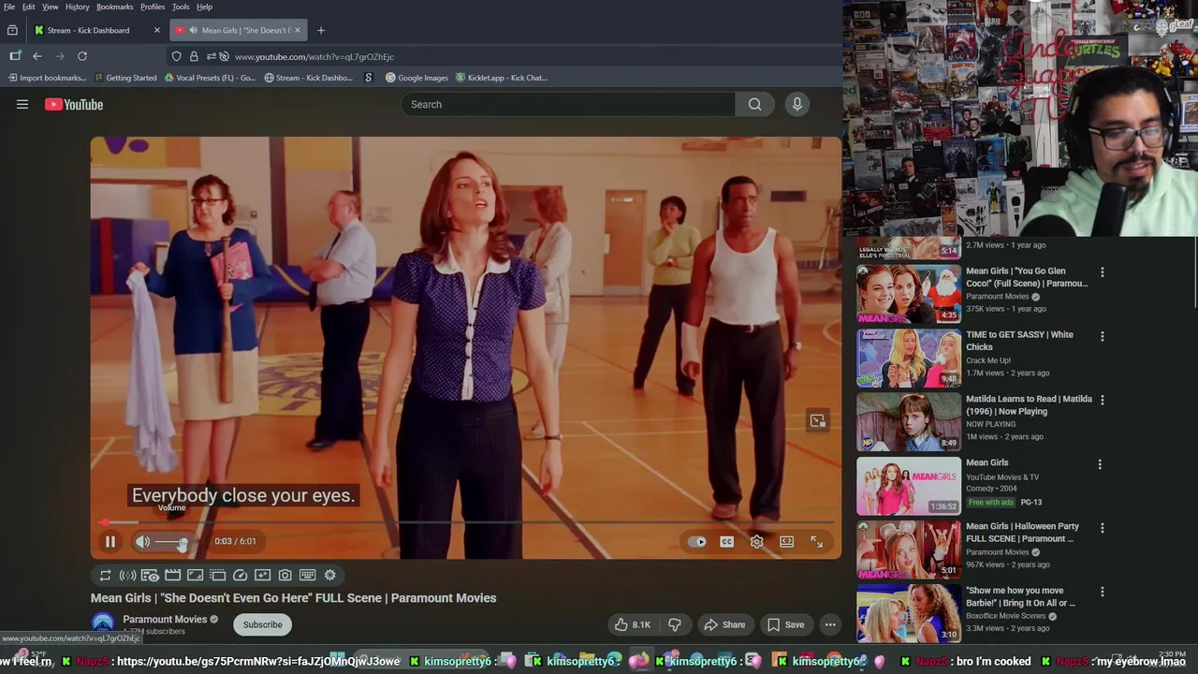This screenshot has width=1198, height=674.
Task: Open playback speed gauge icon
Action: [240, 575]
